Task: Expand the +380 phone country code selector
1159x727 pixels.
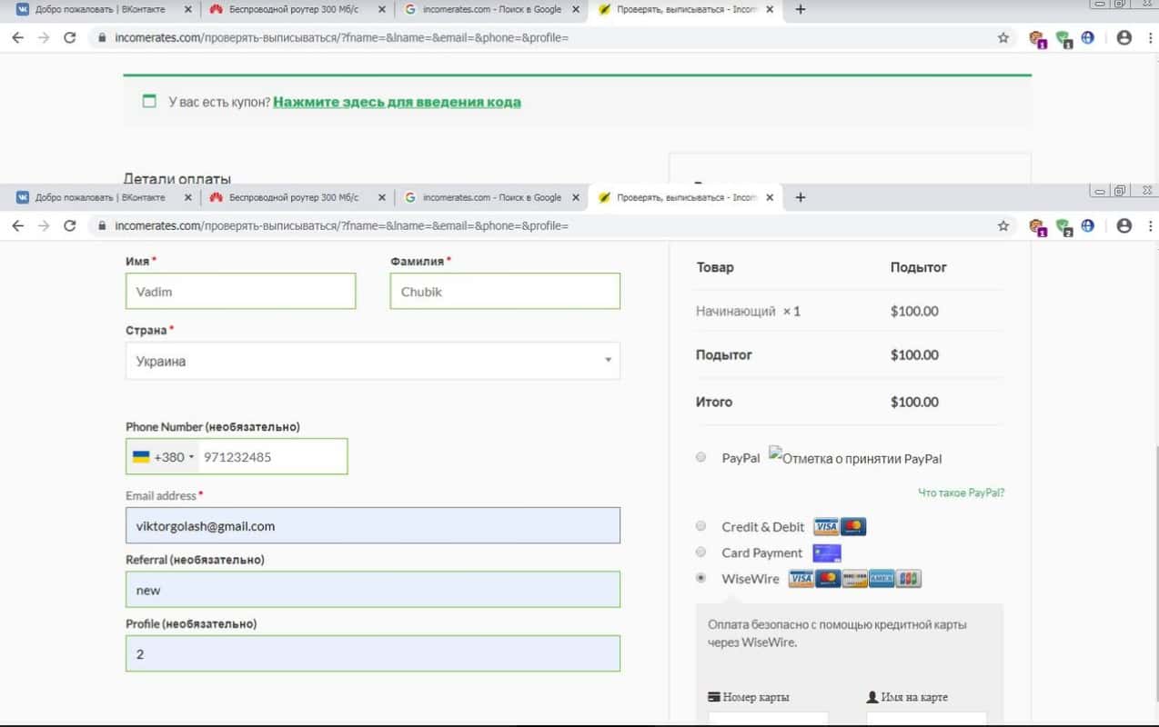Action: point(165,457)
